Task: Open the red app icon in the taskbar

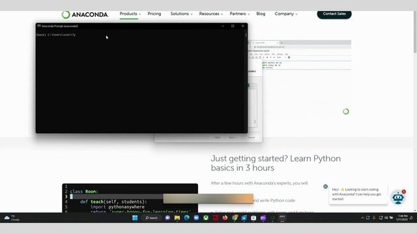Action: pos(216,218)
